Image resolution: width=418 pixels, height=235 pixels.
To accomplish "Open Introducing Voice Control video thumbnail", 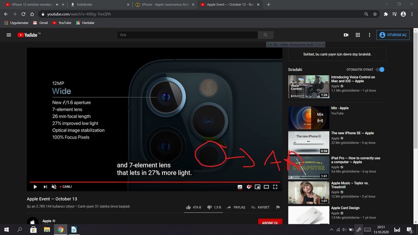I will [x=309, y=87].
